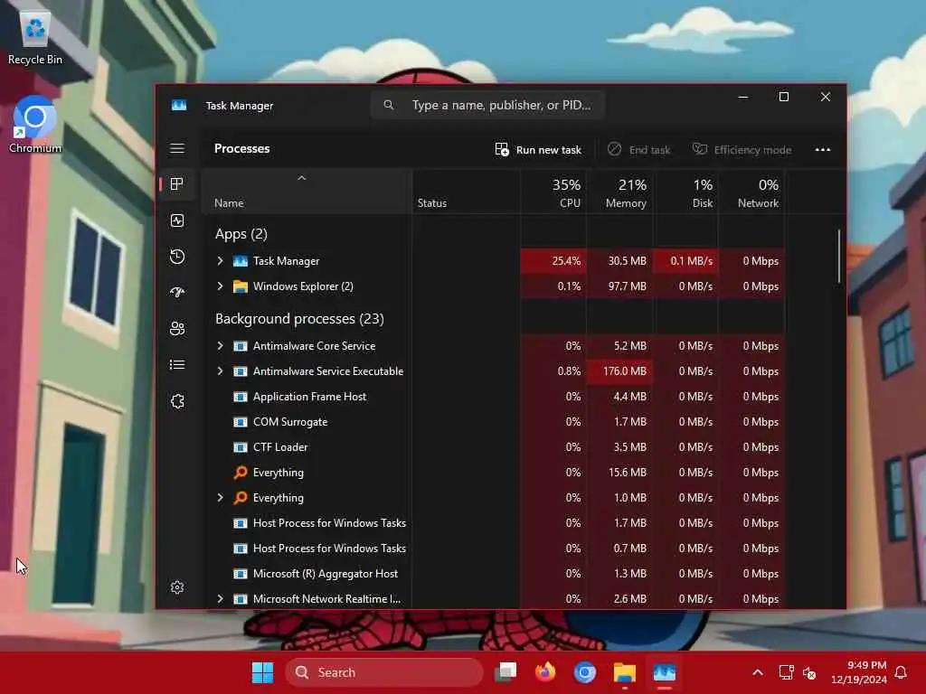The width and height of the screenshot is (926, 694).
Task: Click the 176.0 MB memory cell
Action: point(620,371)
